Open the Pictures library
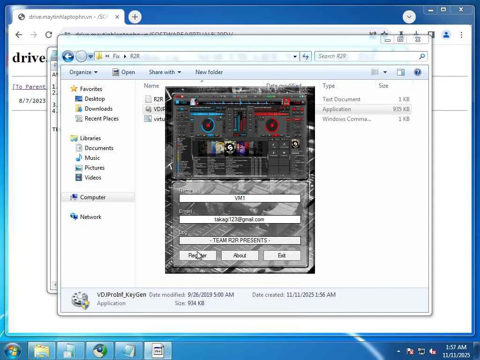Image resolution: width=480 pixels, height=360 pixels. 94,168
